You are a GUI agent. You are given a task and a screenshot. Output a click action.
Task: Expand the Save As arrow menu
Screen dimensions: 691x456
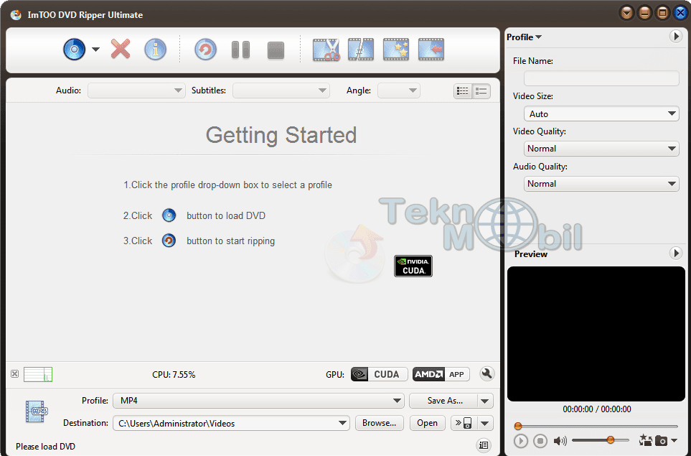485,401
